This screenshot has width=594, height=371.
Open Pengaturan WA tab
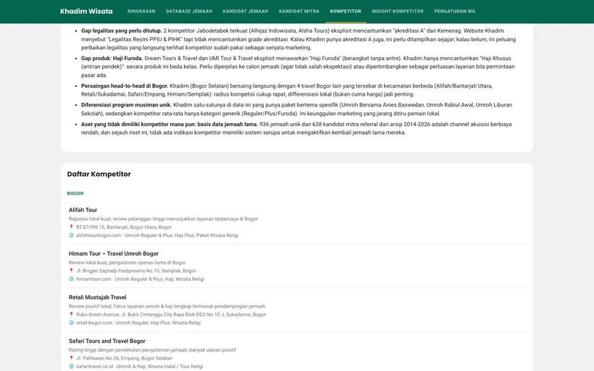coord(455,12)
